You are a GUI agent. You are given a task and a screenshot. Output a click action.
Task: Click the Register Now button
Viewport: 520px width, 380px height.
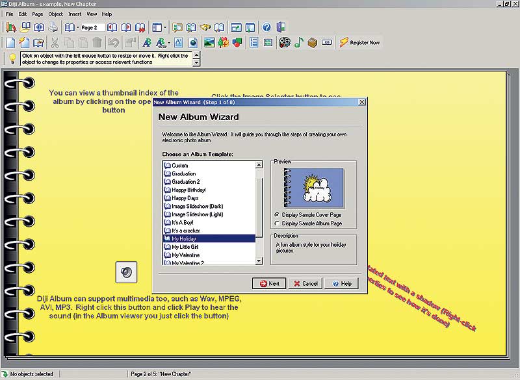pyautogui.click(x=359, y=42)
